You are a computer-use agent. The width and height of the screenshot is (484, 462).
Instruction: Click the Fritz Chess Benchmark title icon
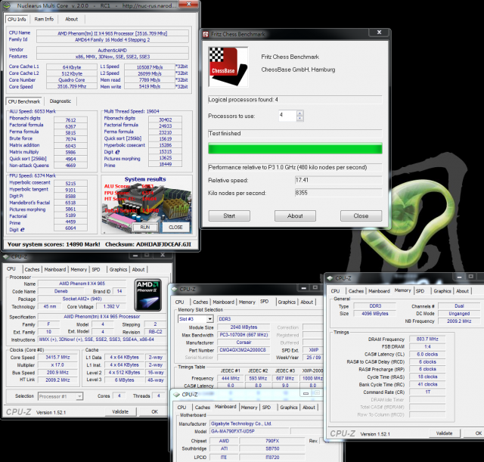point(206,34)
